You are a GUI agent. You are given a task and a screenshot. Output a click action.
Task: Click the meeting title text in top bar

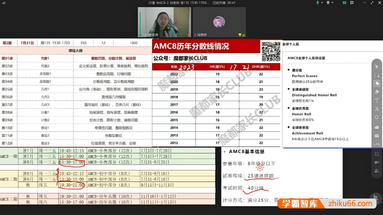tap(179, 2)
